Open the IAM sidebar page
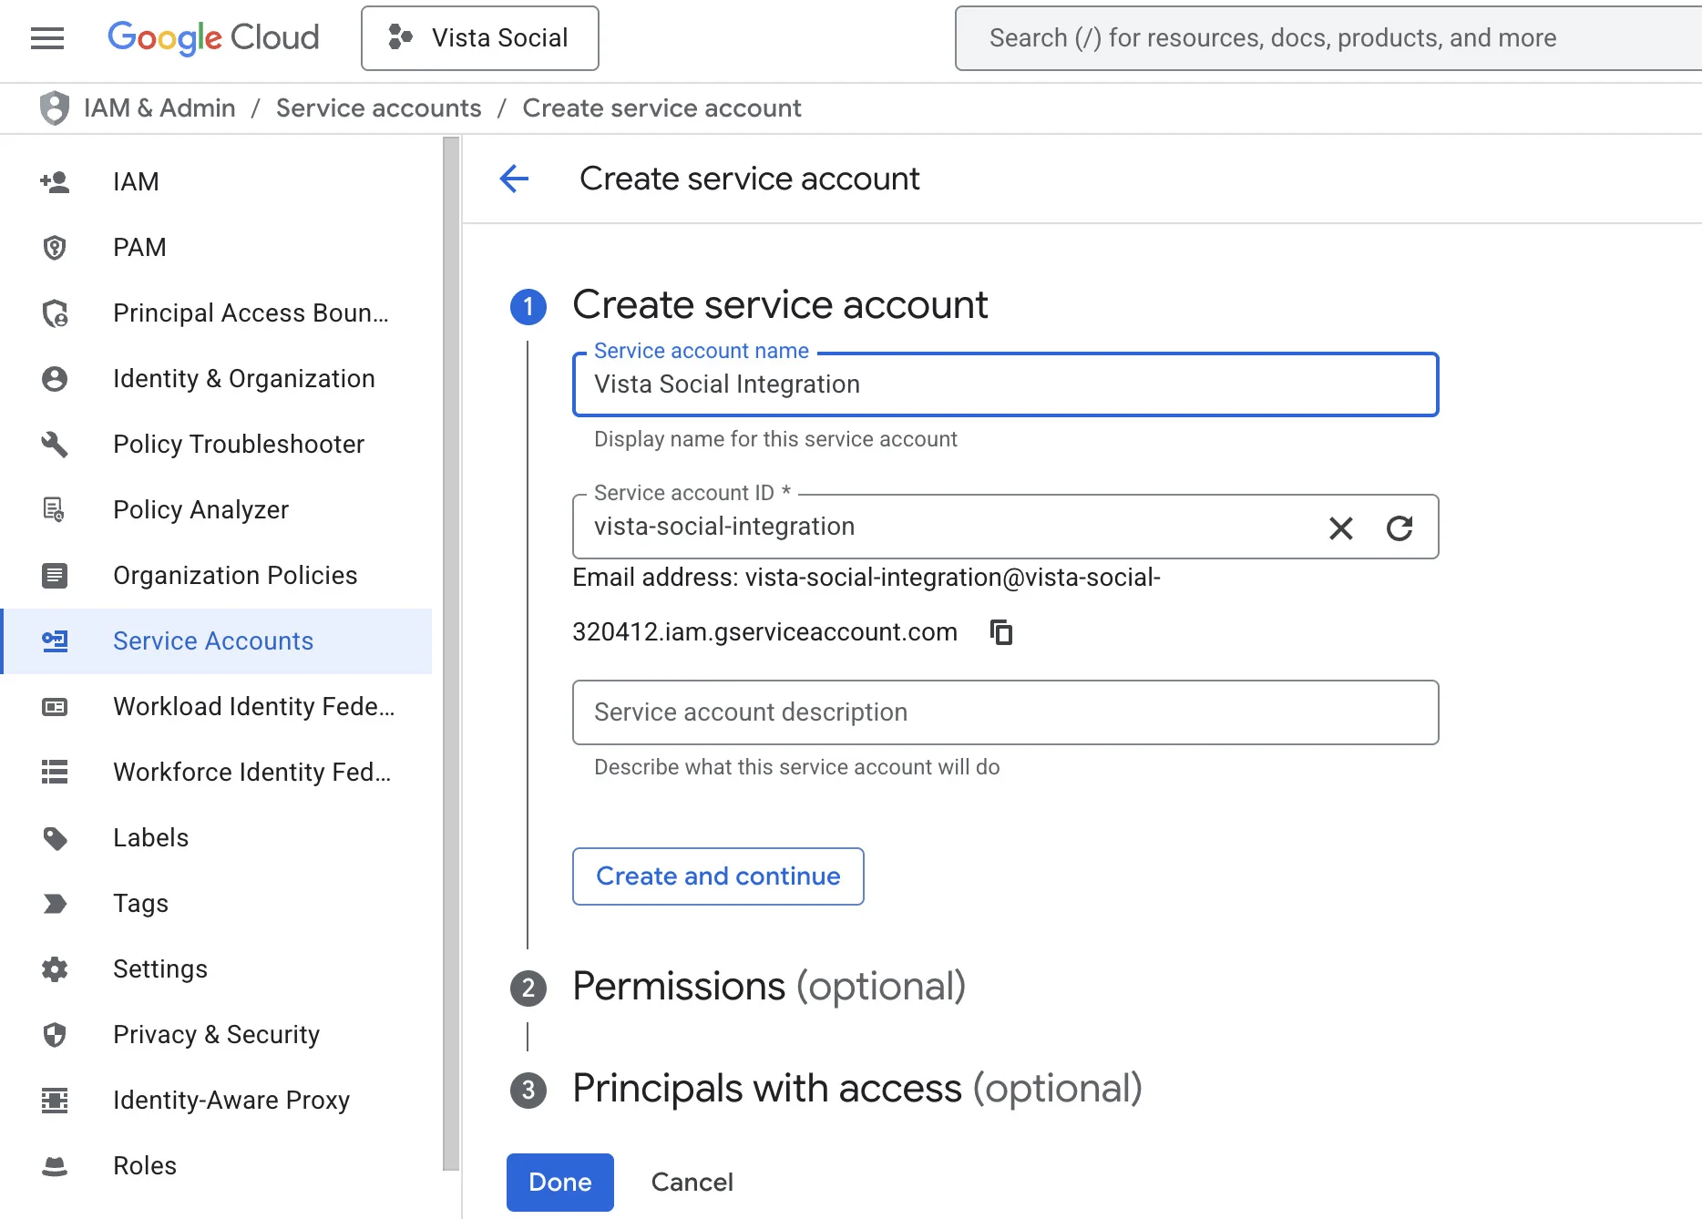The height and width of the screenshot is (1219, 1702). pyautogui.click(x=136, y=182)
